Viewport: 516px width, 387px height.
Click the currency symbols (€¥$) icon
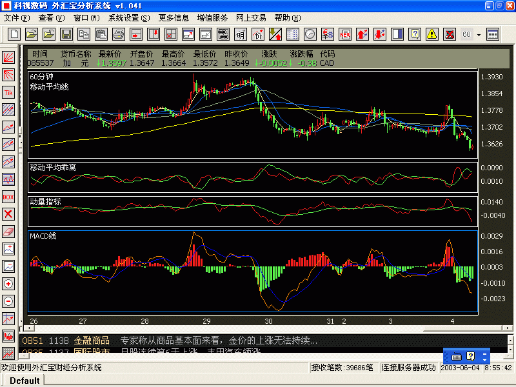tap(328, 34)
